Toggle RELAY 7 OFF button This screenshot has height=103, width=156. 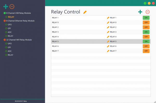click(146, 51)
